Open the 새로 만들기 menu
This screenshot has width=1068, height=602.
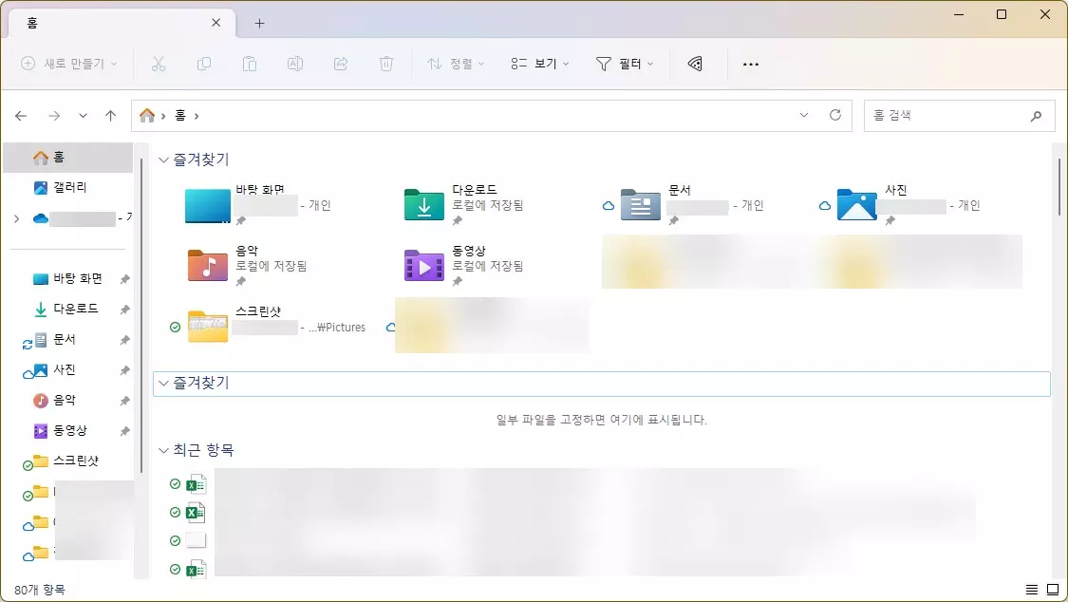click(x=69, y=64)
